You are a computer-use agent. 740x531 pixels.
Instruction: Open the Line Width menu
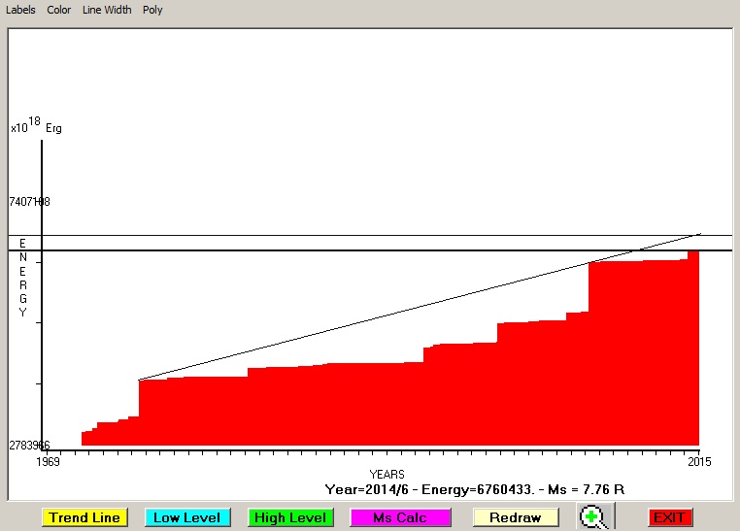click(x=107, y=10)
